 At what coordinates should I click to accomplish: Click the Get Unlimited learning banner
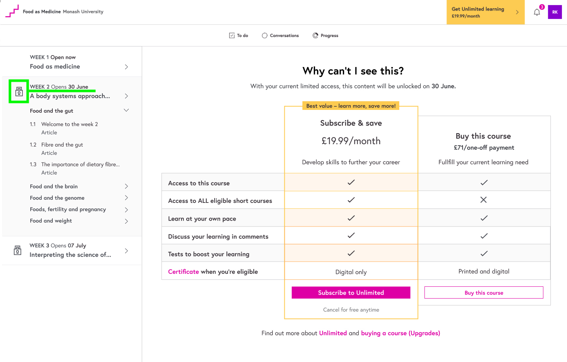(x=485, y=12)
